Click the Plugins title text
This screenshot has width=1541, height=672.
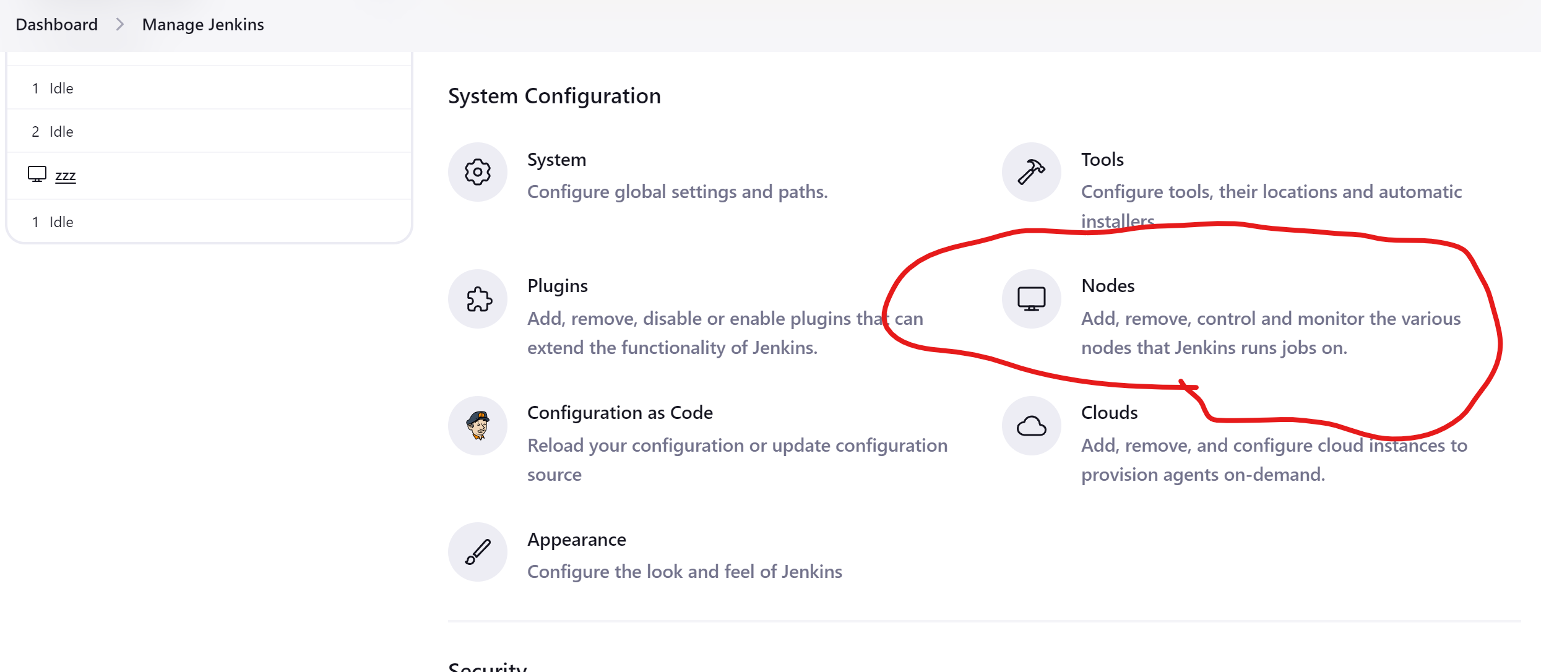pos(558,286)
